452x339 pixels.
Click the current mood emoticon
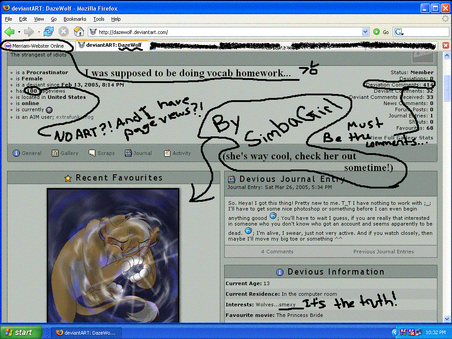click(x=49, y=110)
